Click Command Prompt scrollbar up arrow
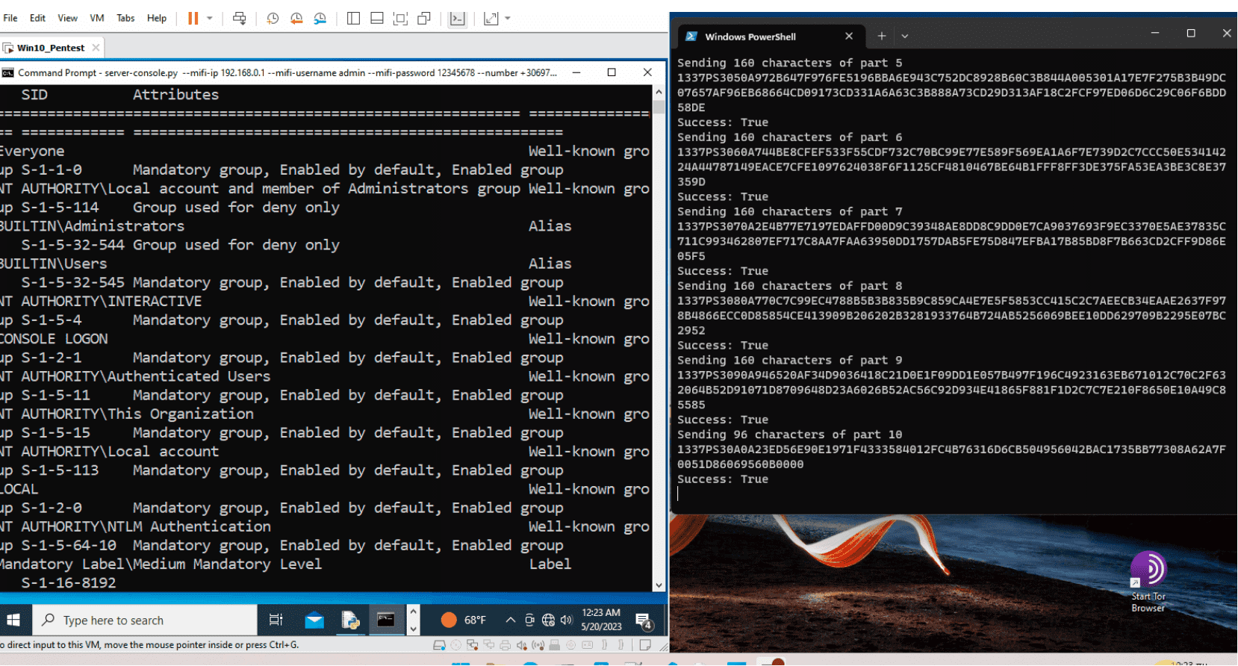The width and height of the screenshot is (1238, 666). tap(659, 92)
